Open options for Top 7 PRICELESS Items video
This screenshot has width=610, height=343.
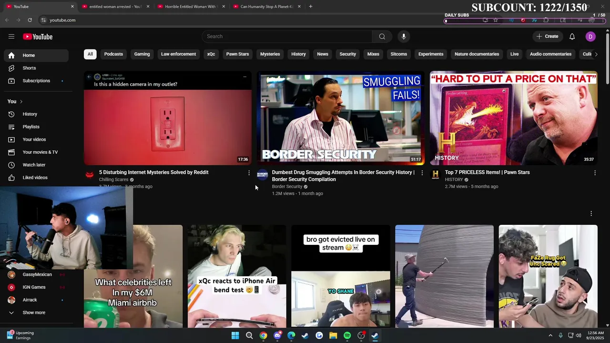point(595,173)
